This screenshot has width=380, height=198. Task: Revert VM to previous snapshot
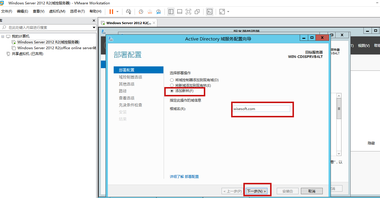point(150,12)
